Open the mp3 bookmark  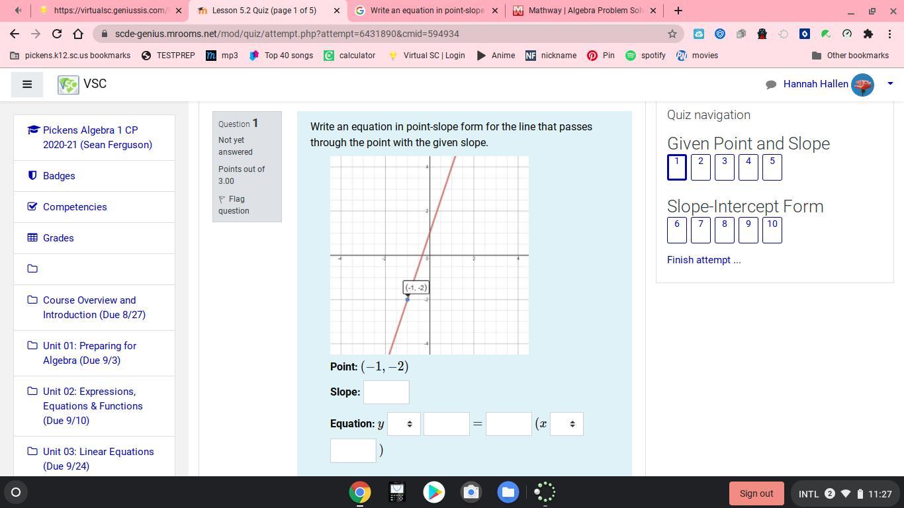click(x=222, y=56)
